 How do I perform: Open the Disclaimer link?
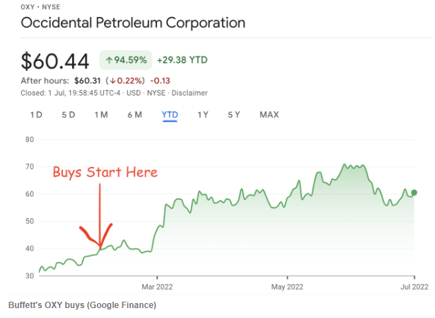(x=190, y=93)
